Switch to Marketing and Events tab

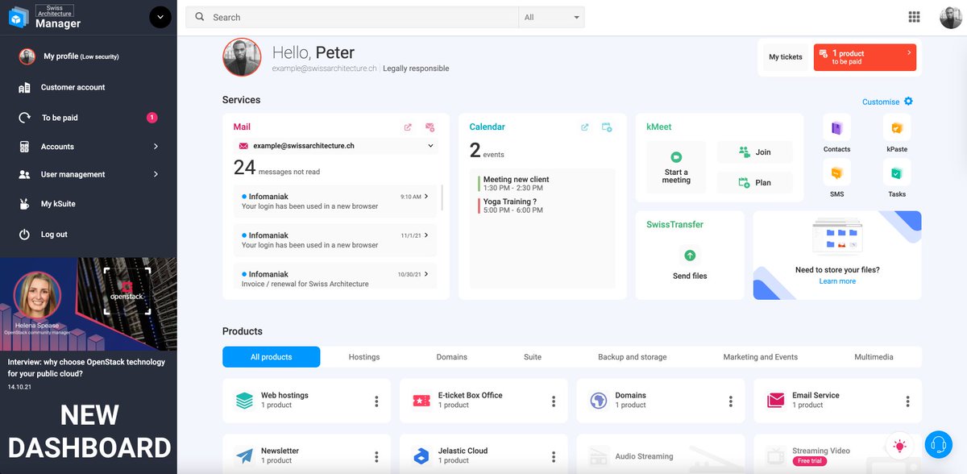(760, 356)
